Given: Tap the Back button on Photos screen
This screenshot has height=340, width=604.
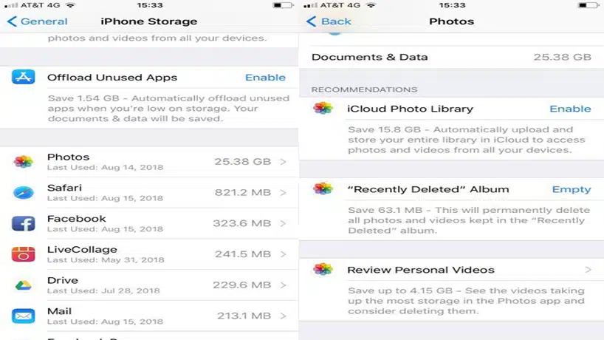Looking at the screenshot, I should (329, 21).
